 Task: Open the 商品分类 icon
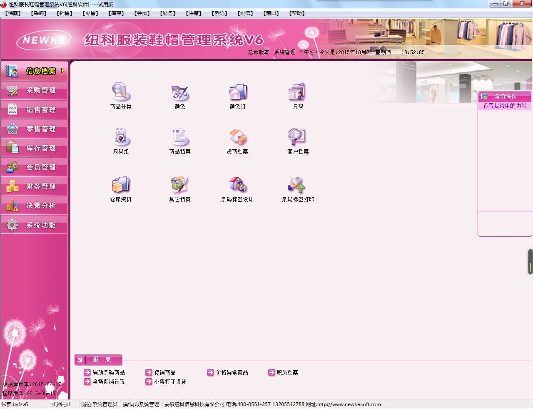tap(121, 92)
